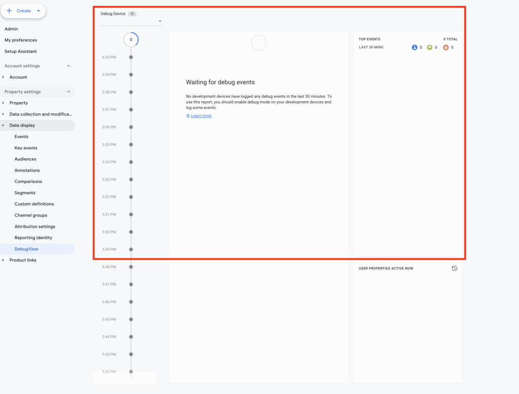Open Attribution settings

pyautogui.click(x=35, y=226)
